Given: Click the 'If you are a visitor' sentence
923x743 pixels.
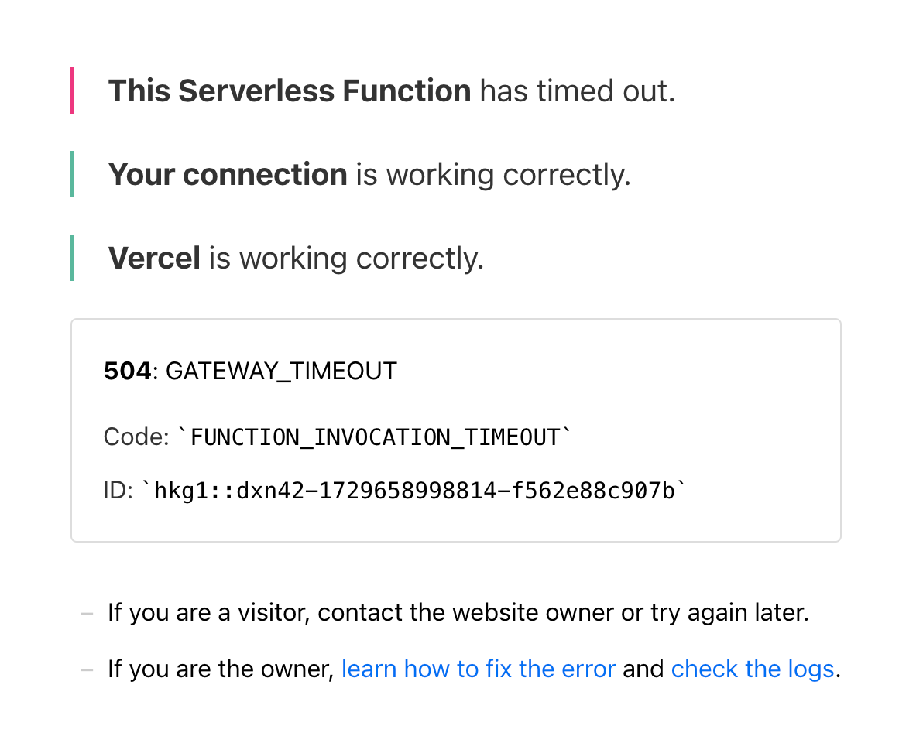Looking at the screenshot, I should click(458, 613).
